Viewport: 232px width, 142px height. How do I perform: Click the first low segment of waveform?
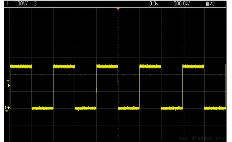tap(42, 108)
